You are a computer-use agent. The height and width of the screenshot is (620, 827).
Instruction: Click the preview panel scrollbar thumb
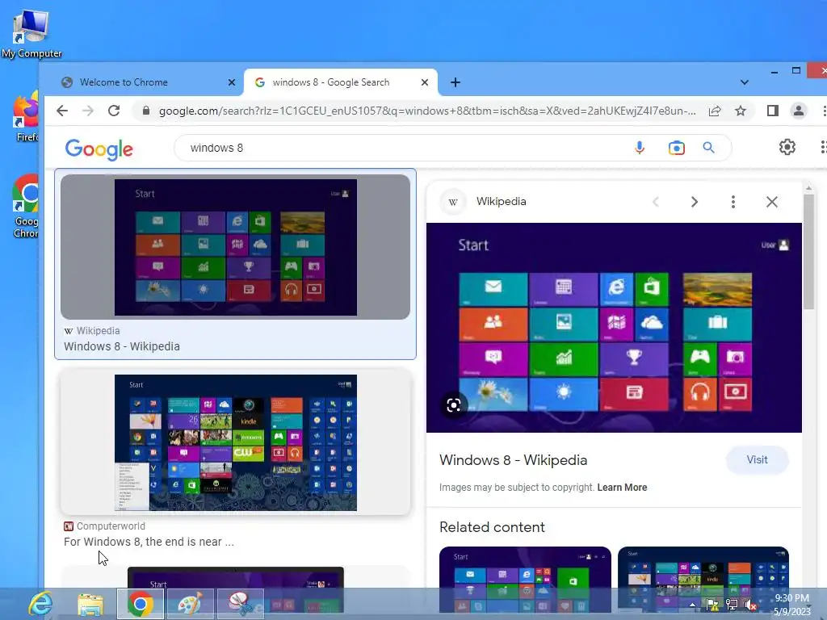click(x=808, y=252)
